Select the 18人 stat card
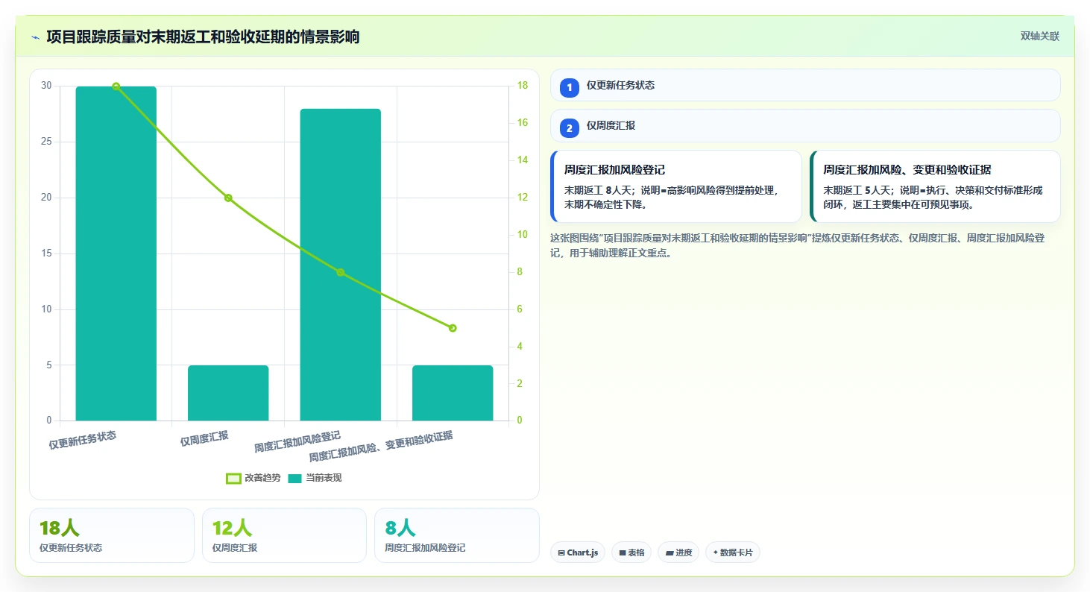 click(112, 535)
